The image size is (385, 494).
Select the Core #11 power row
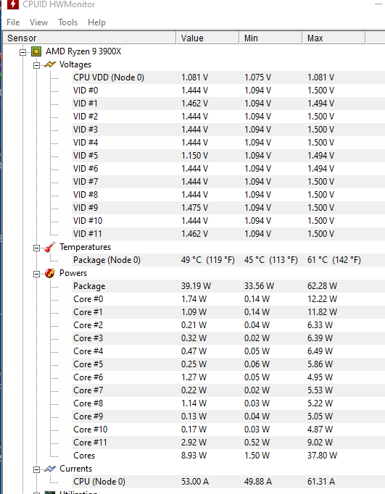(228, 443)
